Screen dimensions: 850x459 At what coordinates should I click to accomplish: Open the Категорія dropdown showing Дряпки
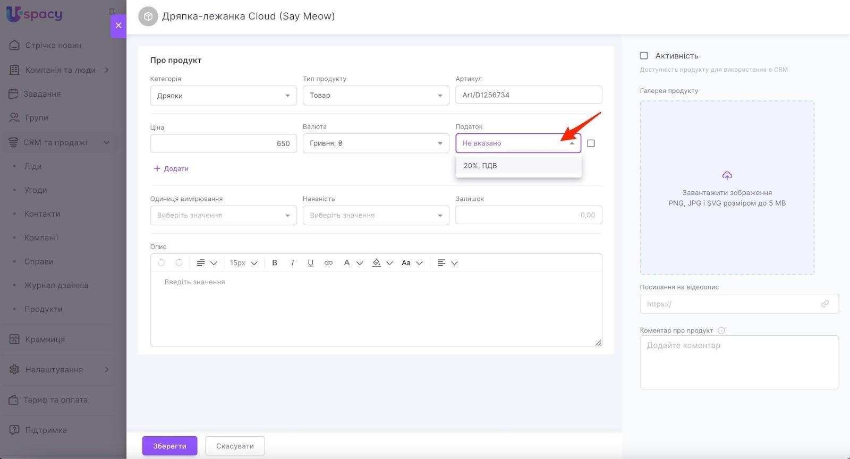(x=223, y=96)
